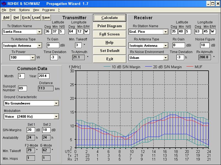
Task: Expand the Tx Antenna Type dropdown
Action: pos(39,46)
